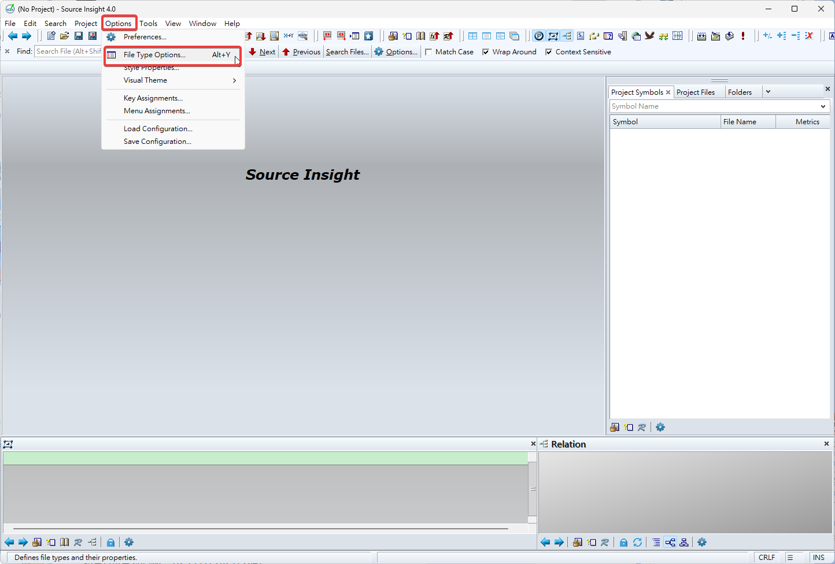Screen dimensions: 835x564
Task: Click the Search File input field
Action: 68,51
